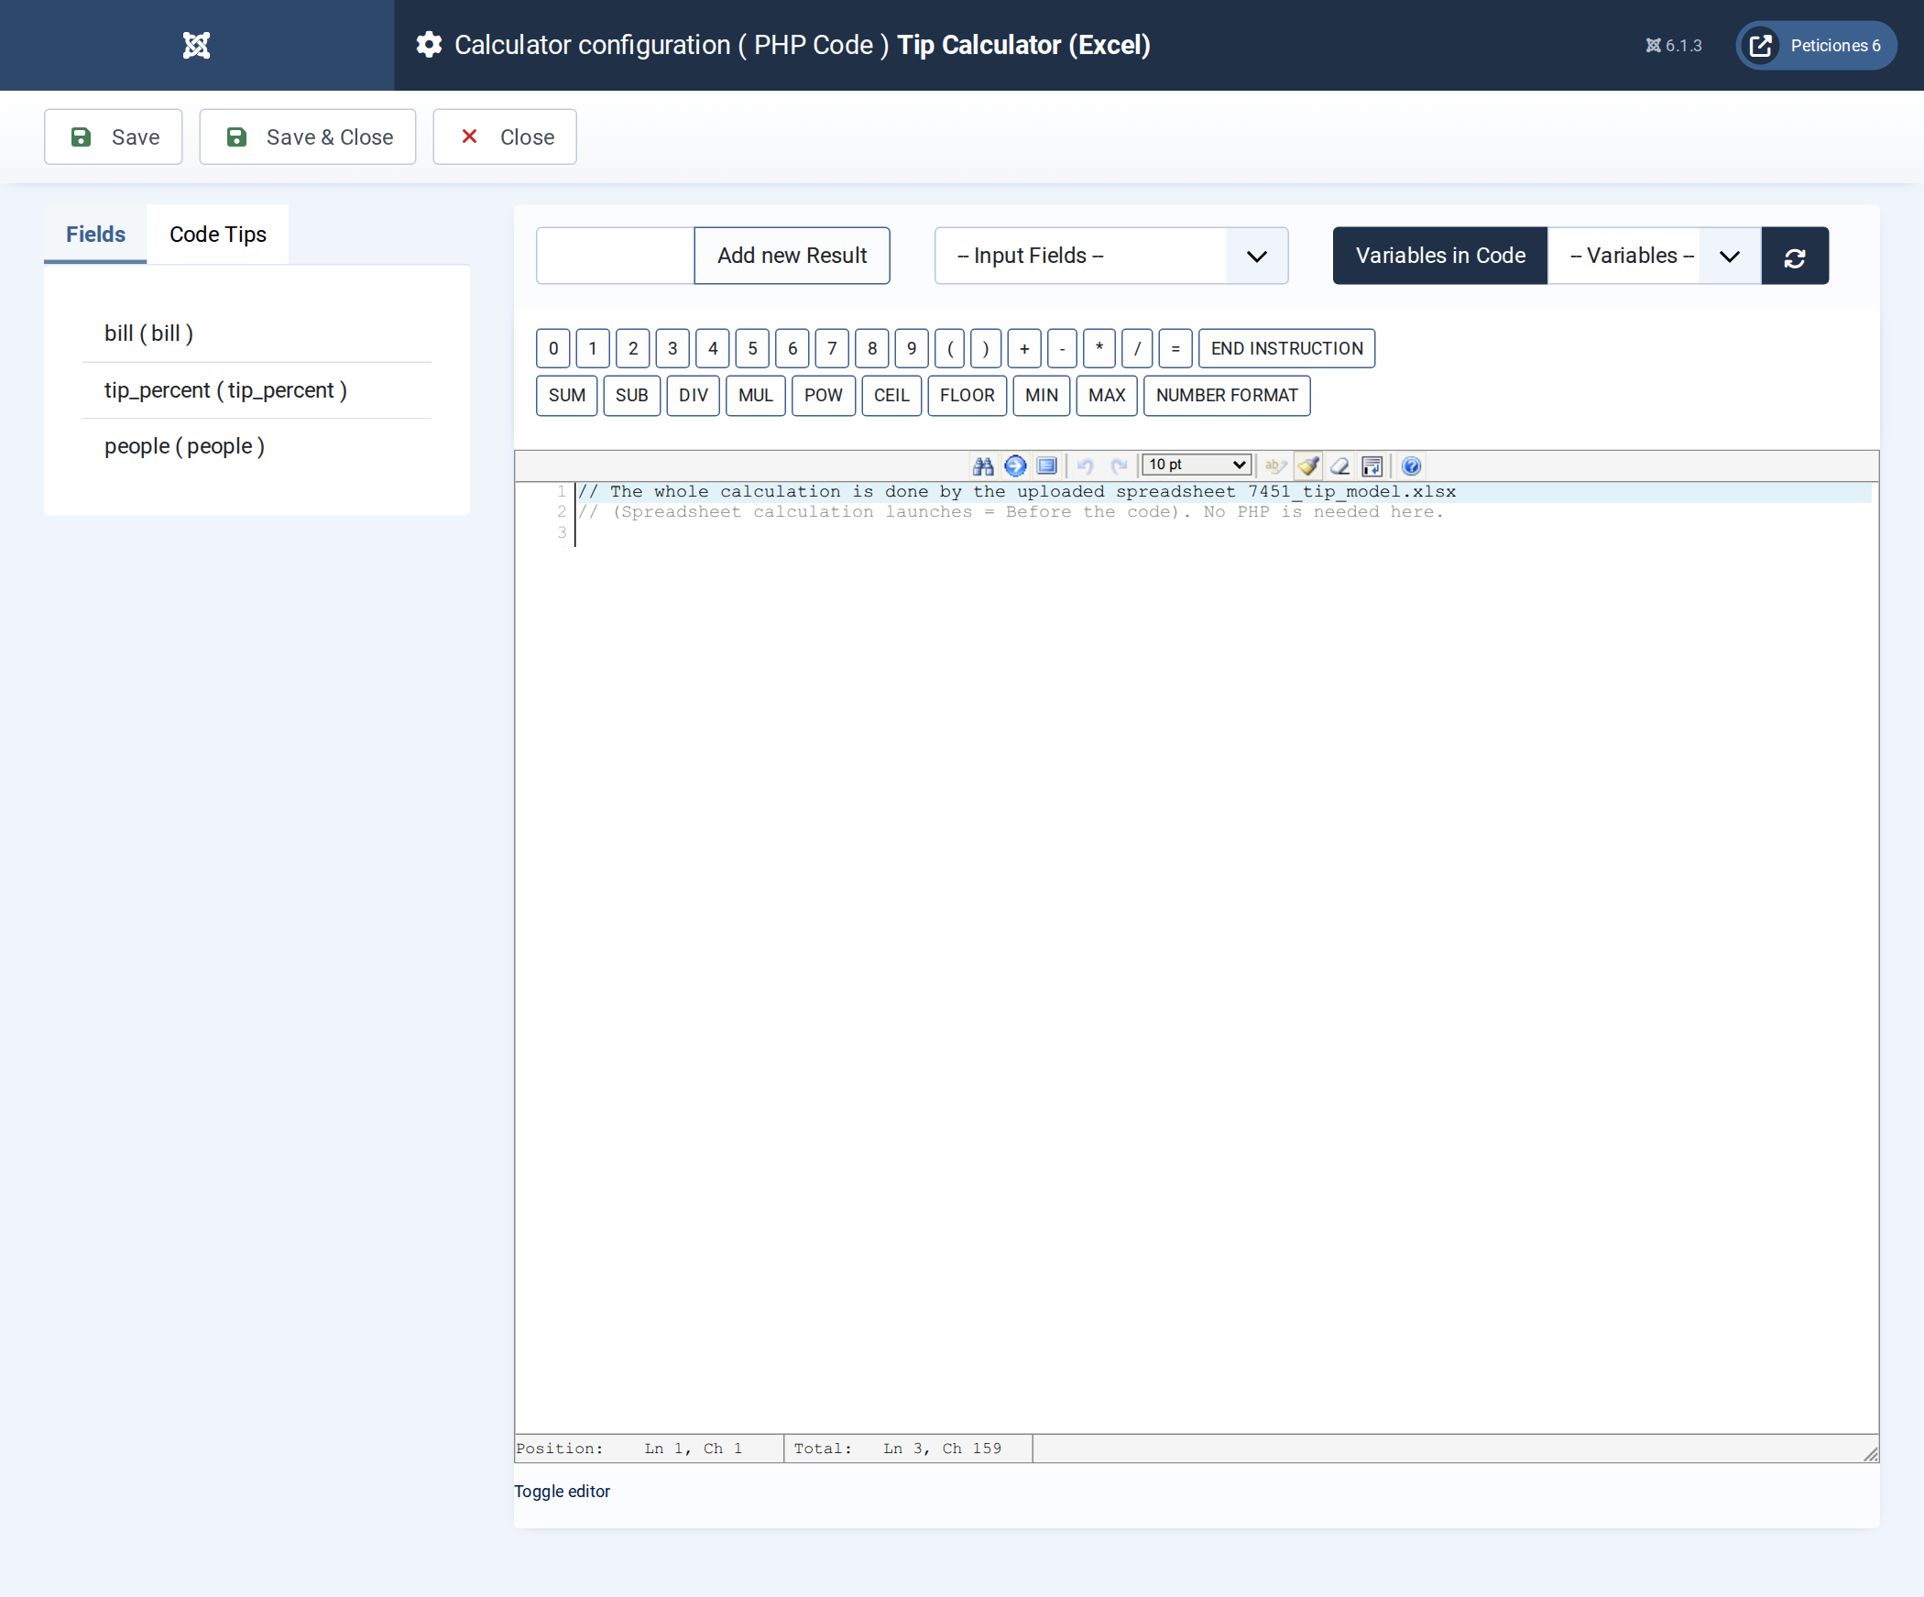The image size is (1924, 1597).
Task: Click the Joomla logo in the header
Action: [196, 45]
